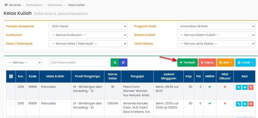This screenshot has height=118, width=258.
Task: Click the Cari Kelas Kuliah search field
Action: pyautogui.click(x=79, y=62)
